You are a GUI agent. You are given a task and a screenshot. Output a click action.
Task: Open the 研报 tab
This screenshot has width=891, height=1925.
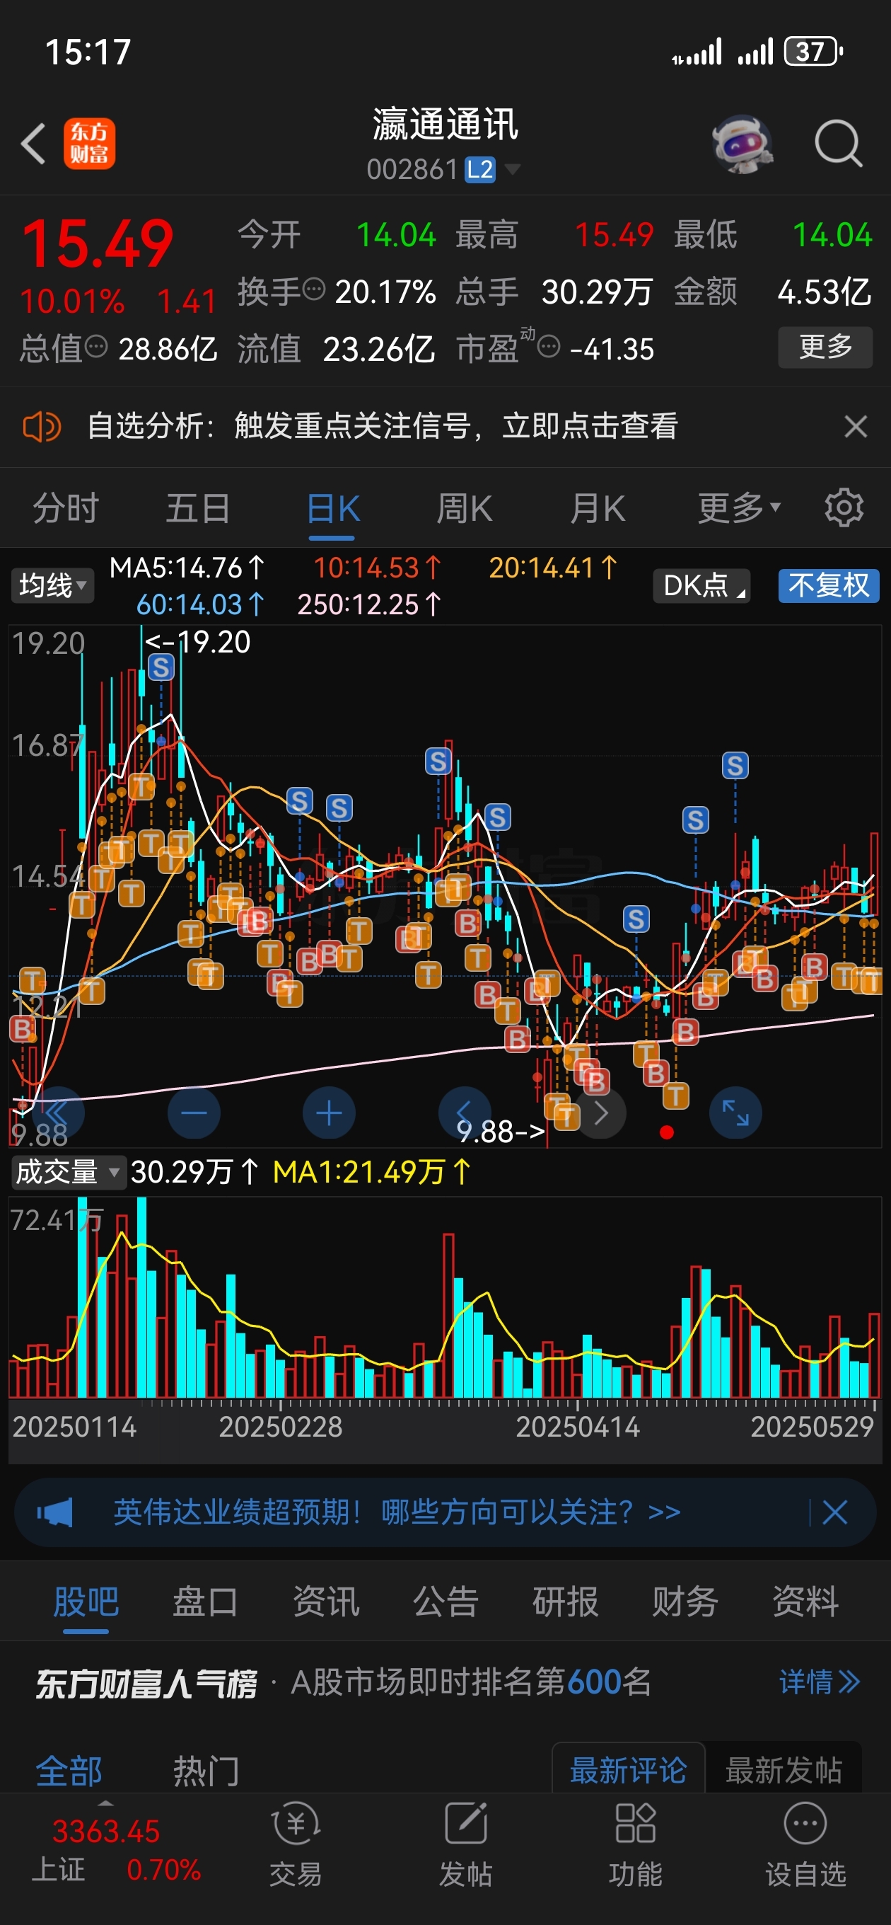pos(566,1602)
